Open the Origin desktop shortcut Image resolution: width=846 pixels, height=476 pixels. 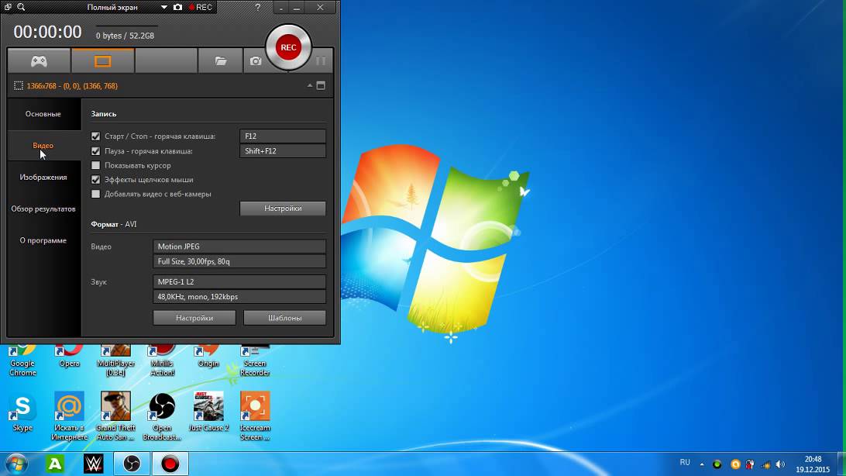pyautogui.click(x=208, y=357)
